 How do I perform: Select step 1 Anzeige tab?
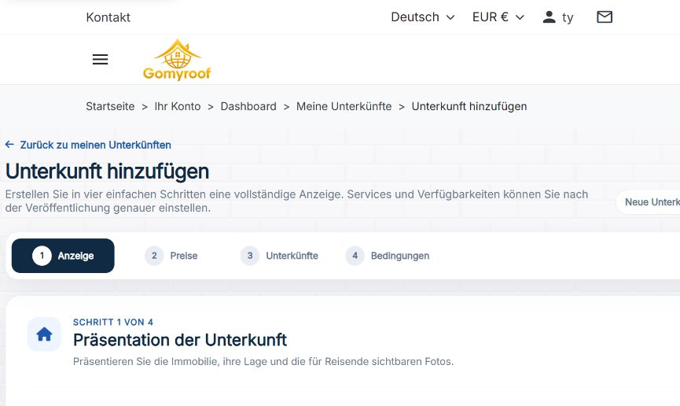[63, 256]
